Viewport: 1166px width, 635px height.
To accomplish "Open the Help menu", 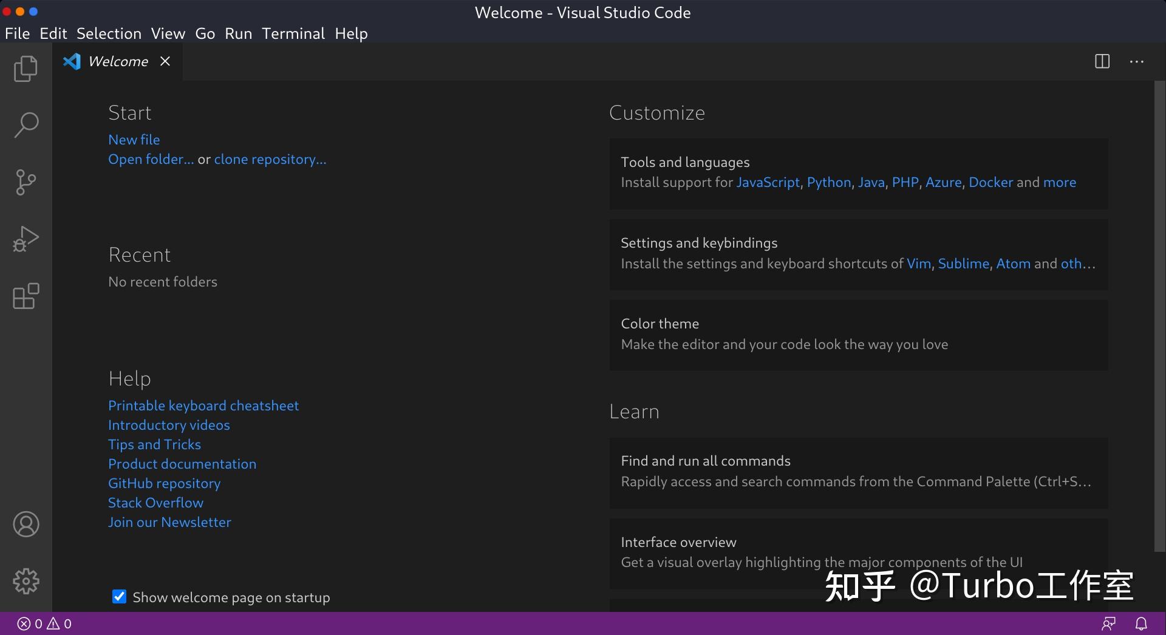I will (351, 33).
